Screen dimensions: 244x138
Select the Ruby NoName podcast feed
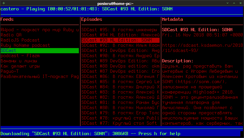click(40, 45)
